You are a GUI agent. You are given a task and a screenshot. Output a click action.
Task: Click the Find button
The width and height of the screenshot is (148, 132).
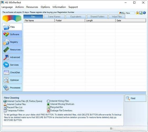[x=135, y=98]
